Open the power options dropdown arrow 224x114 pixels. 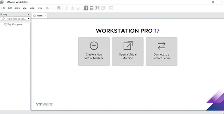(x=52, y=8)
